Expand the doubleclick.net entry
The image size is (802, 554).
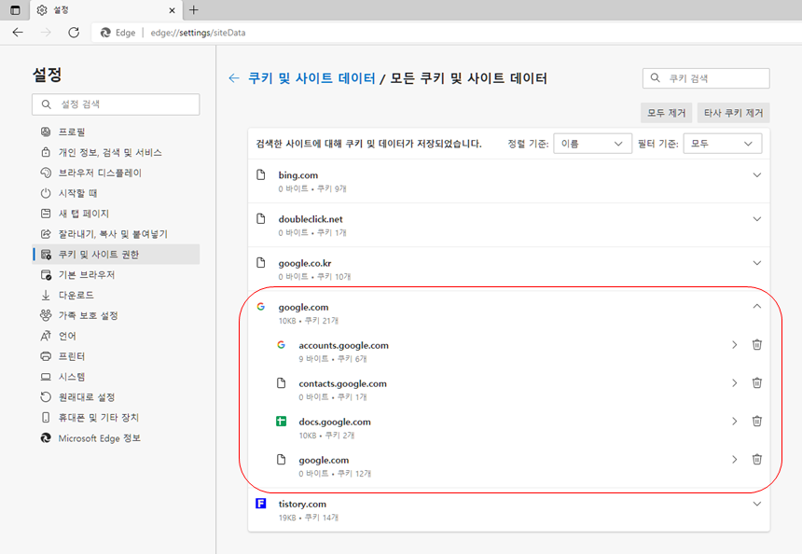[757, 219]
